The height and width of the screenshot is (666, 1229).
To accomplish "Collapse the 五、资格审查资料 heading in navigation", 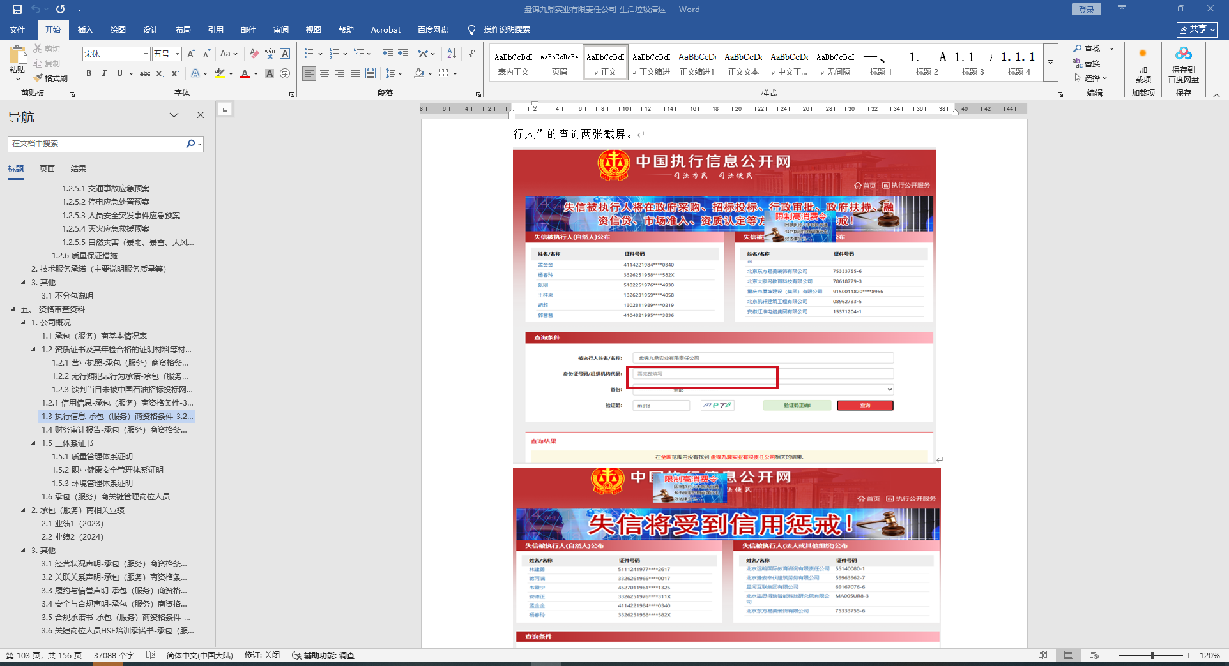I will pyautogui.click(x=13, y=309).
